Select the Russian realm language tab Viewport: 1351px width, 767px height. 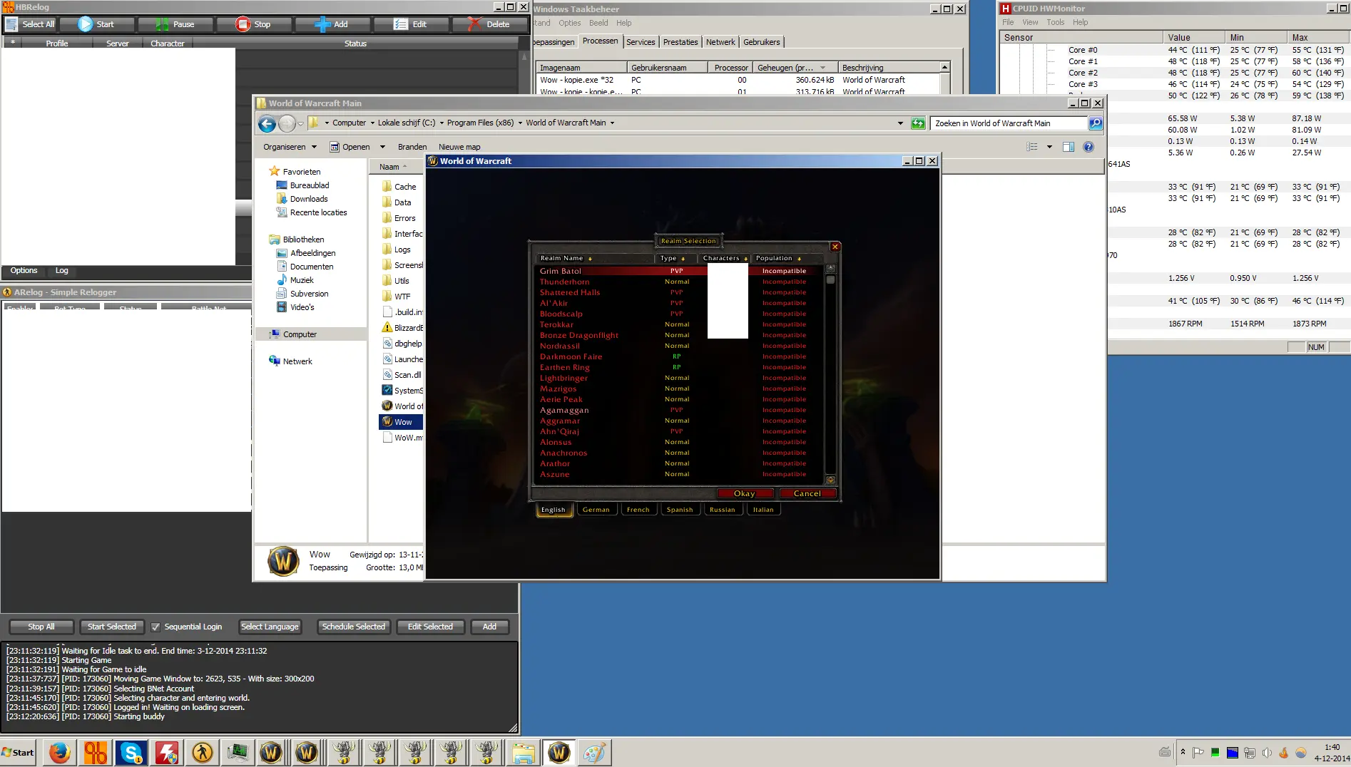[722, 510]
